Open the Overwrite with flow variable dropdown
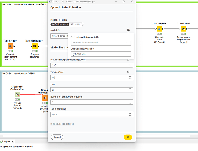This screenshot has height=151, width=198. [x=101, y=43]
